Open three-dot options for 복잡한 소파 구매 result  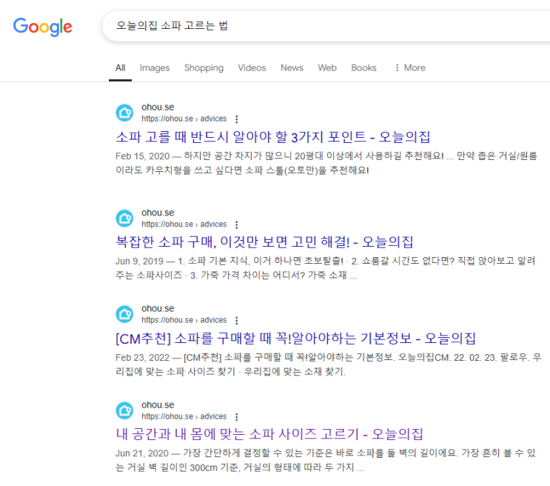pyautogui.click(x=237, y=224)
